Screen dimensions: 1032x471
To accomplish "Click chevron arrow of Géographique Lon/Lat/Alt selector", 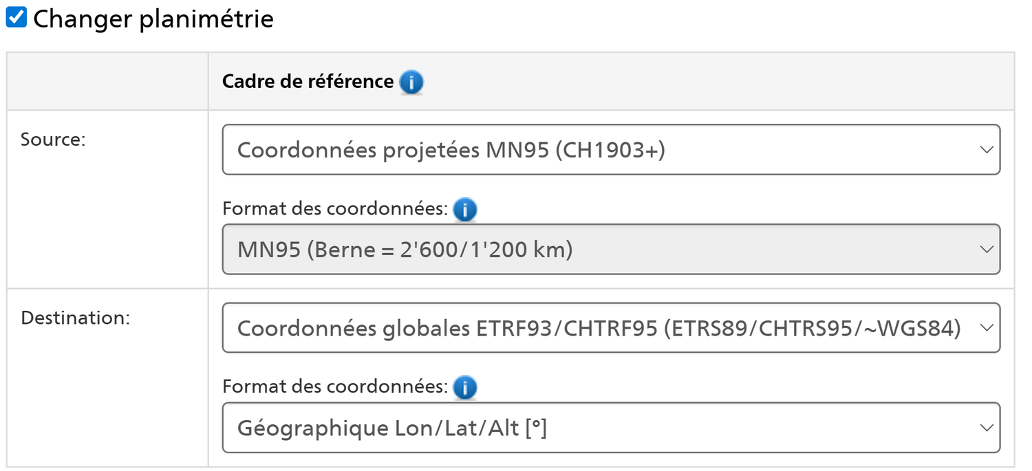I will pyautogui.click(x=987, y=428).
